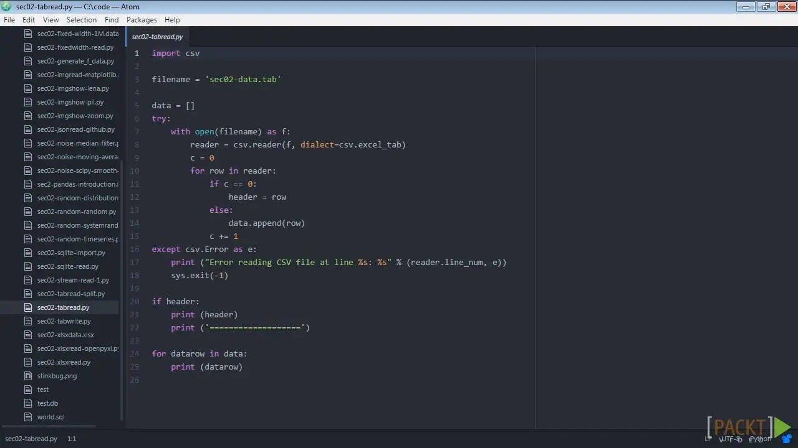Open sec02-sqlite-read.py in the tree view

(68, 266)
